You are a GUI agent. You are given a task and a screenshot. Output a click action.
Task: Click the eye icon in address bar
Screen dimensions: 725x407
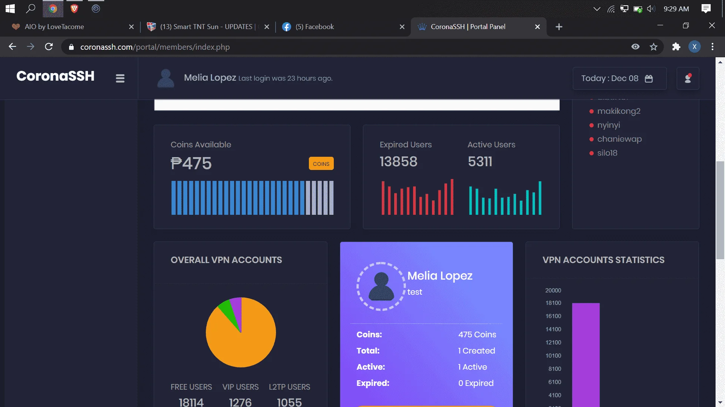point(636,47)
